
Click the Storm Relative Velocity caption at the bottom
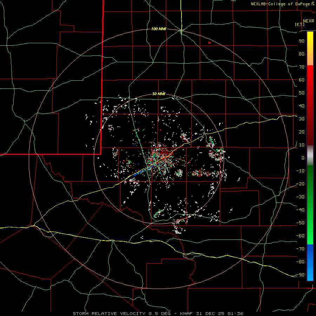(x=158, y=314)
